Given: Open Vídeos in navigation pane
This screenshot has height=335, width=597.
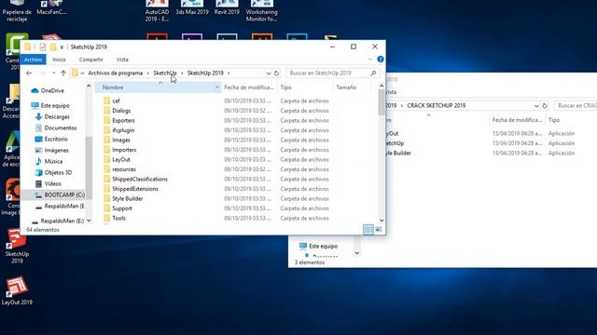Looking at the screenshot, I should coord(52,183).
